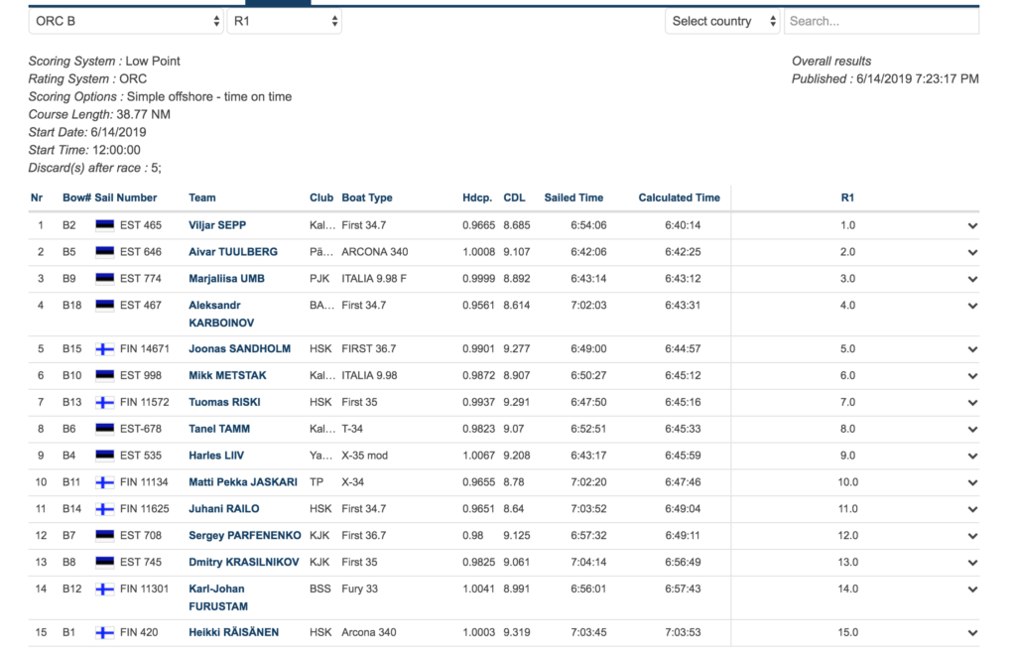Click the flag beside EST 535
1016x656 pixels.
tap(104, 456)
